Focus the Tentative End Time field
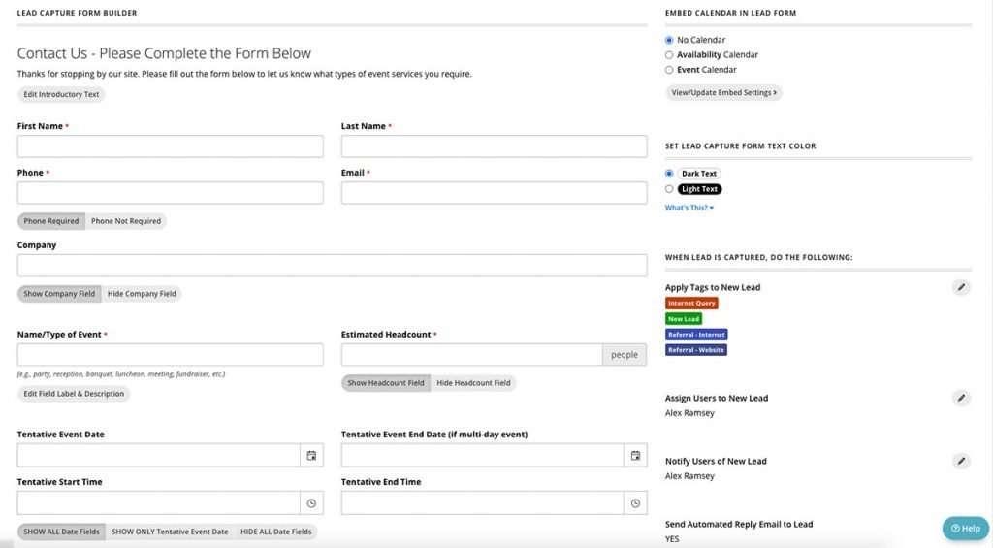This screenshot has height=548, width=993. pyautogui.click(x=483, y=503)
